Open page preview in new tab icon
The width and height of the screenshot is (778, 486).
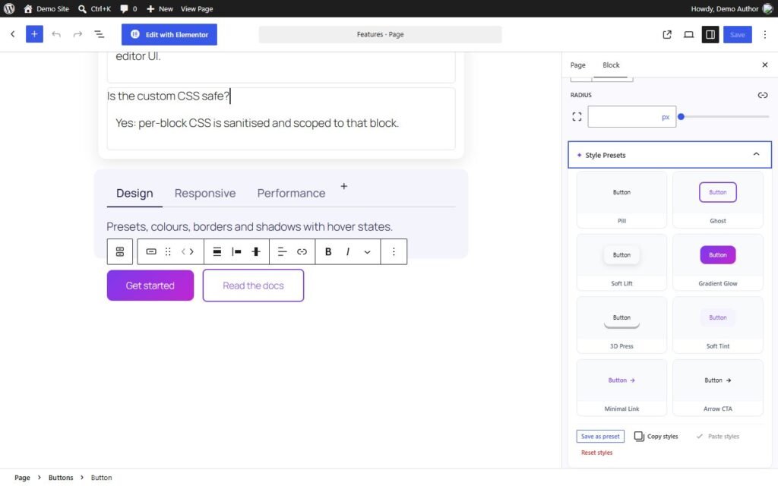point(667,34)
